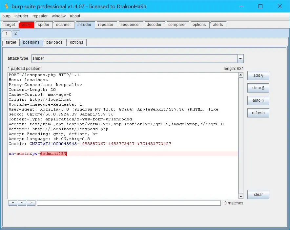The width and height of the screenshot is (290, 230).
Task: Open the spider tab
Action: pyautogui.click(x=43, y=25)
